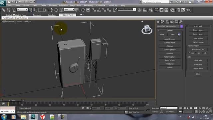Collapse the v-ray tools rollout header
Viewport: 213px width, 120px height.
[x=198, y=26]
